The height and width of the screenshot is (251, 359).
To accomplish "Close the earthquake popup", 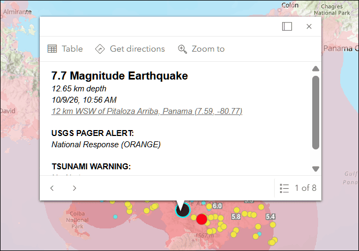I will coord(309,26).
